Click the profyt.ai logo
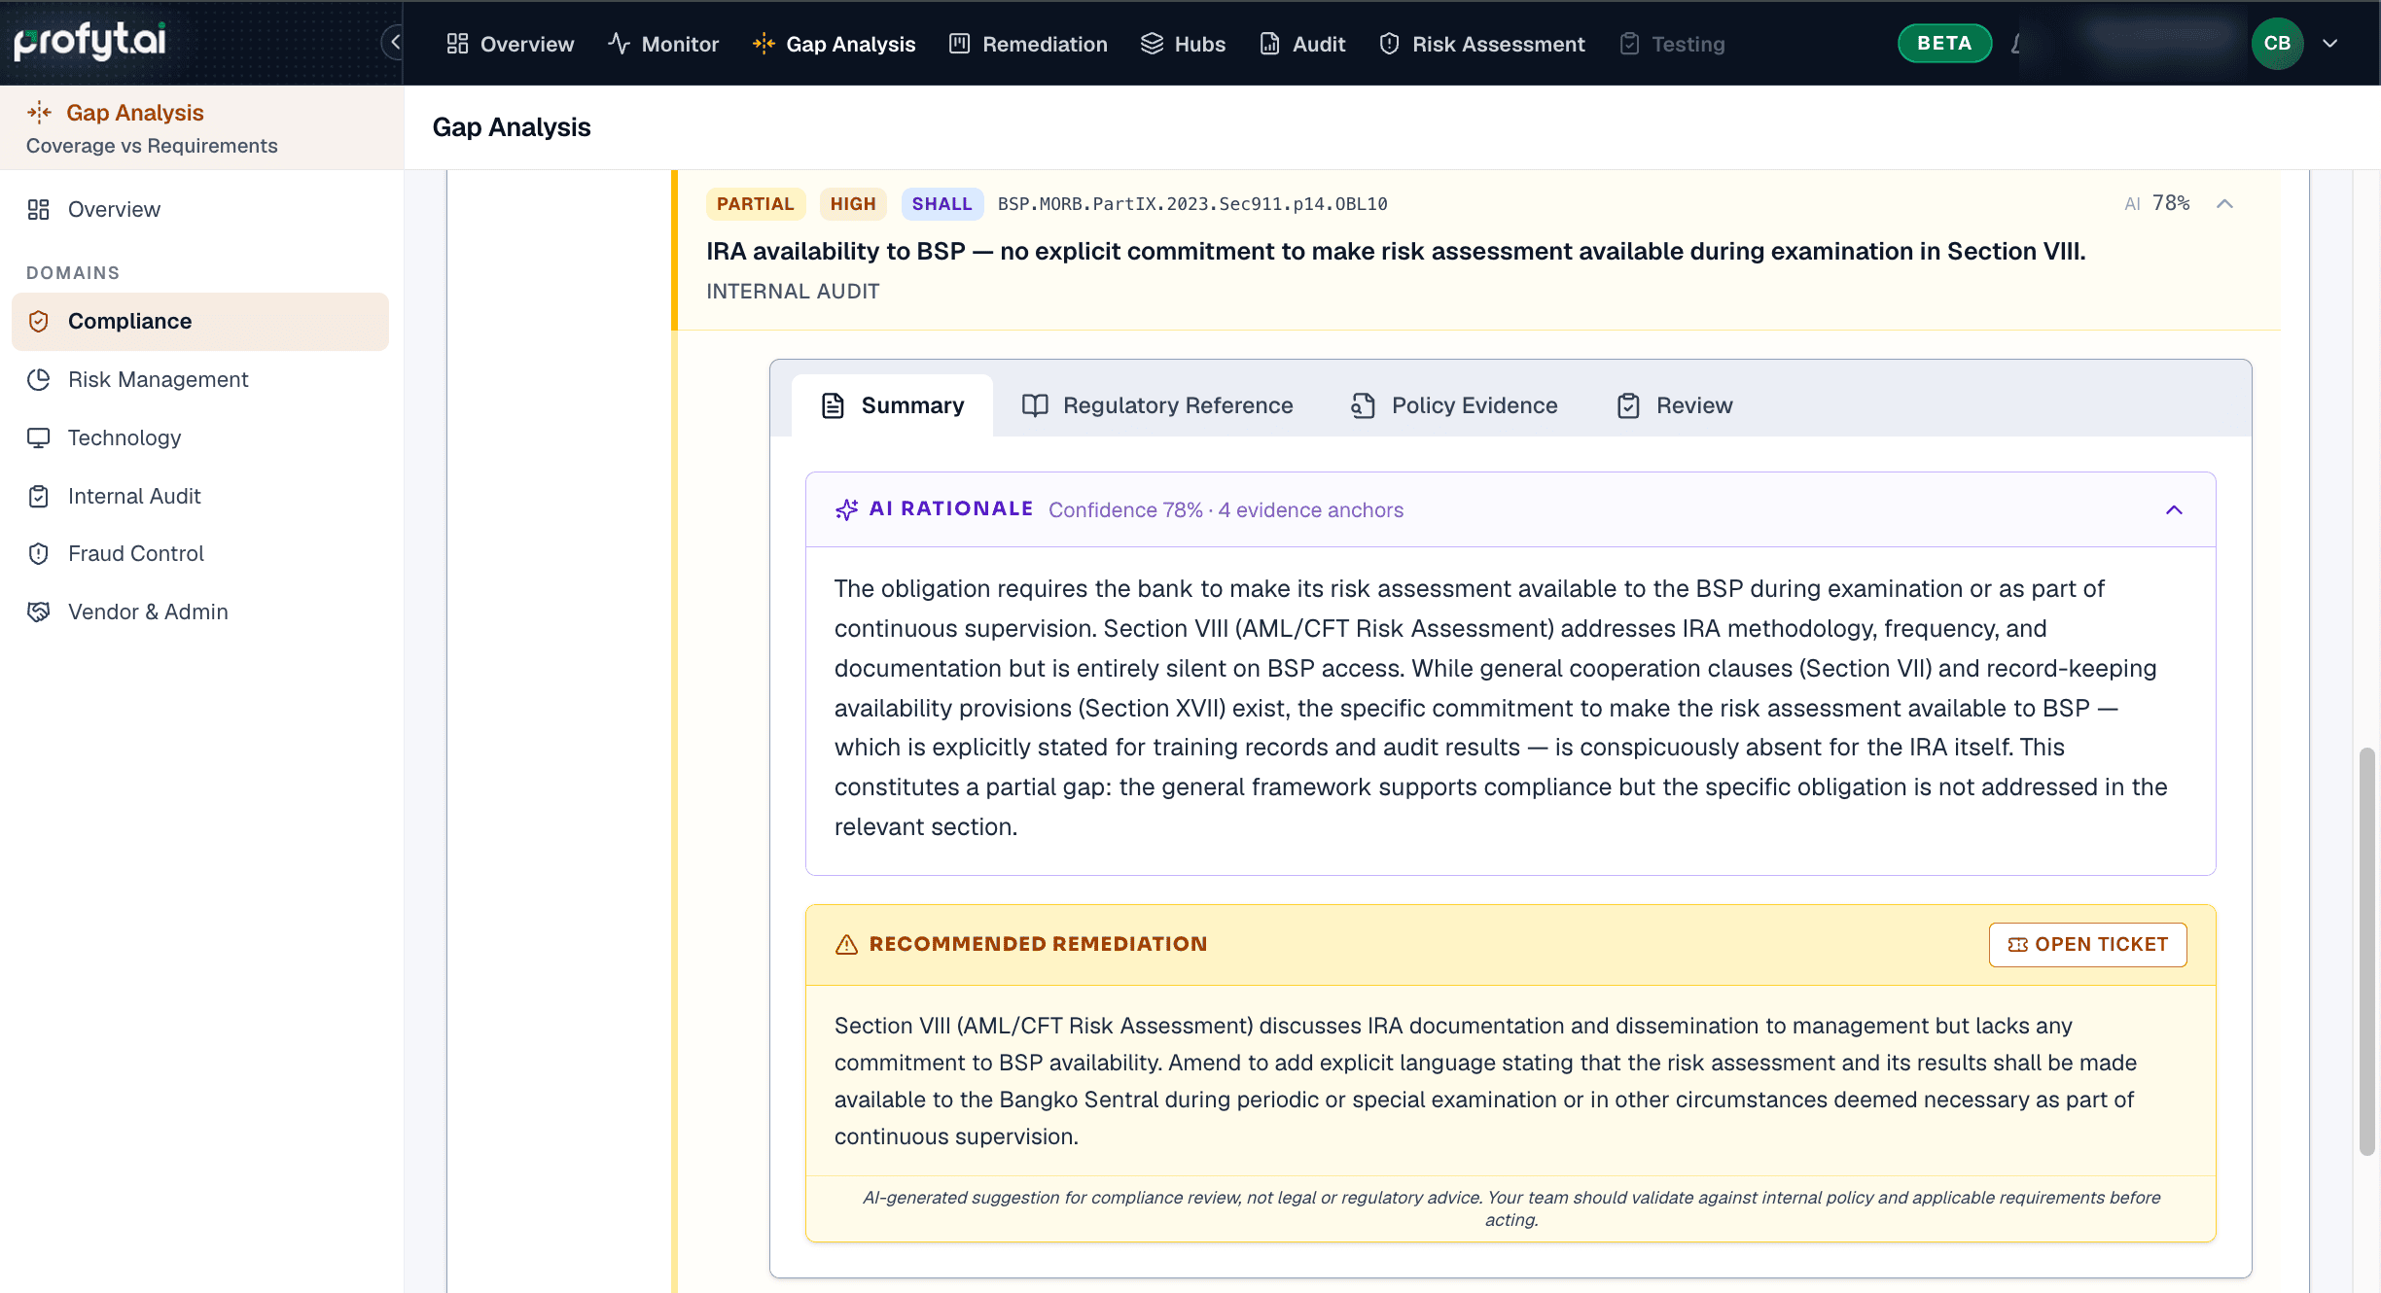Screen dimensions: 2381x1293 coord(90,41)
